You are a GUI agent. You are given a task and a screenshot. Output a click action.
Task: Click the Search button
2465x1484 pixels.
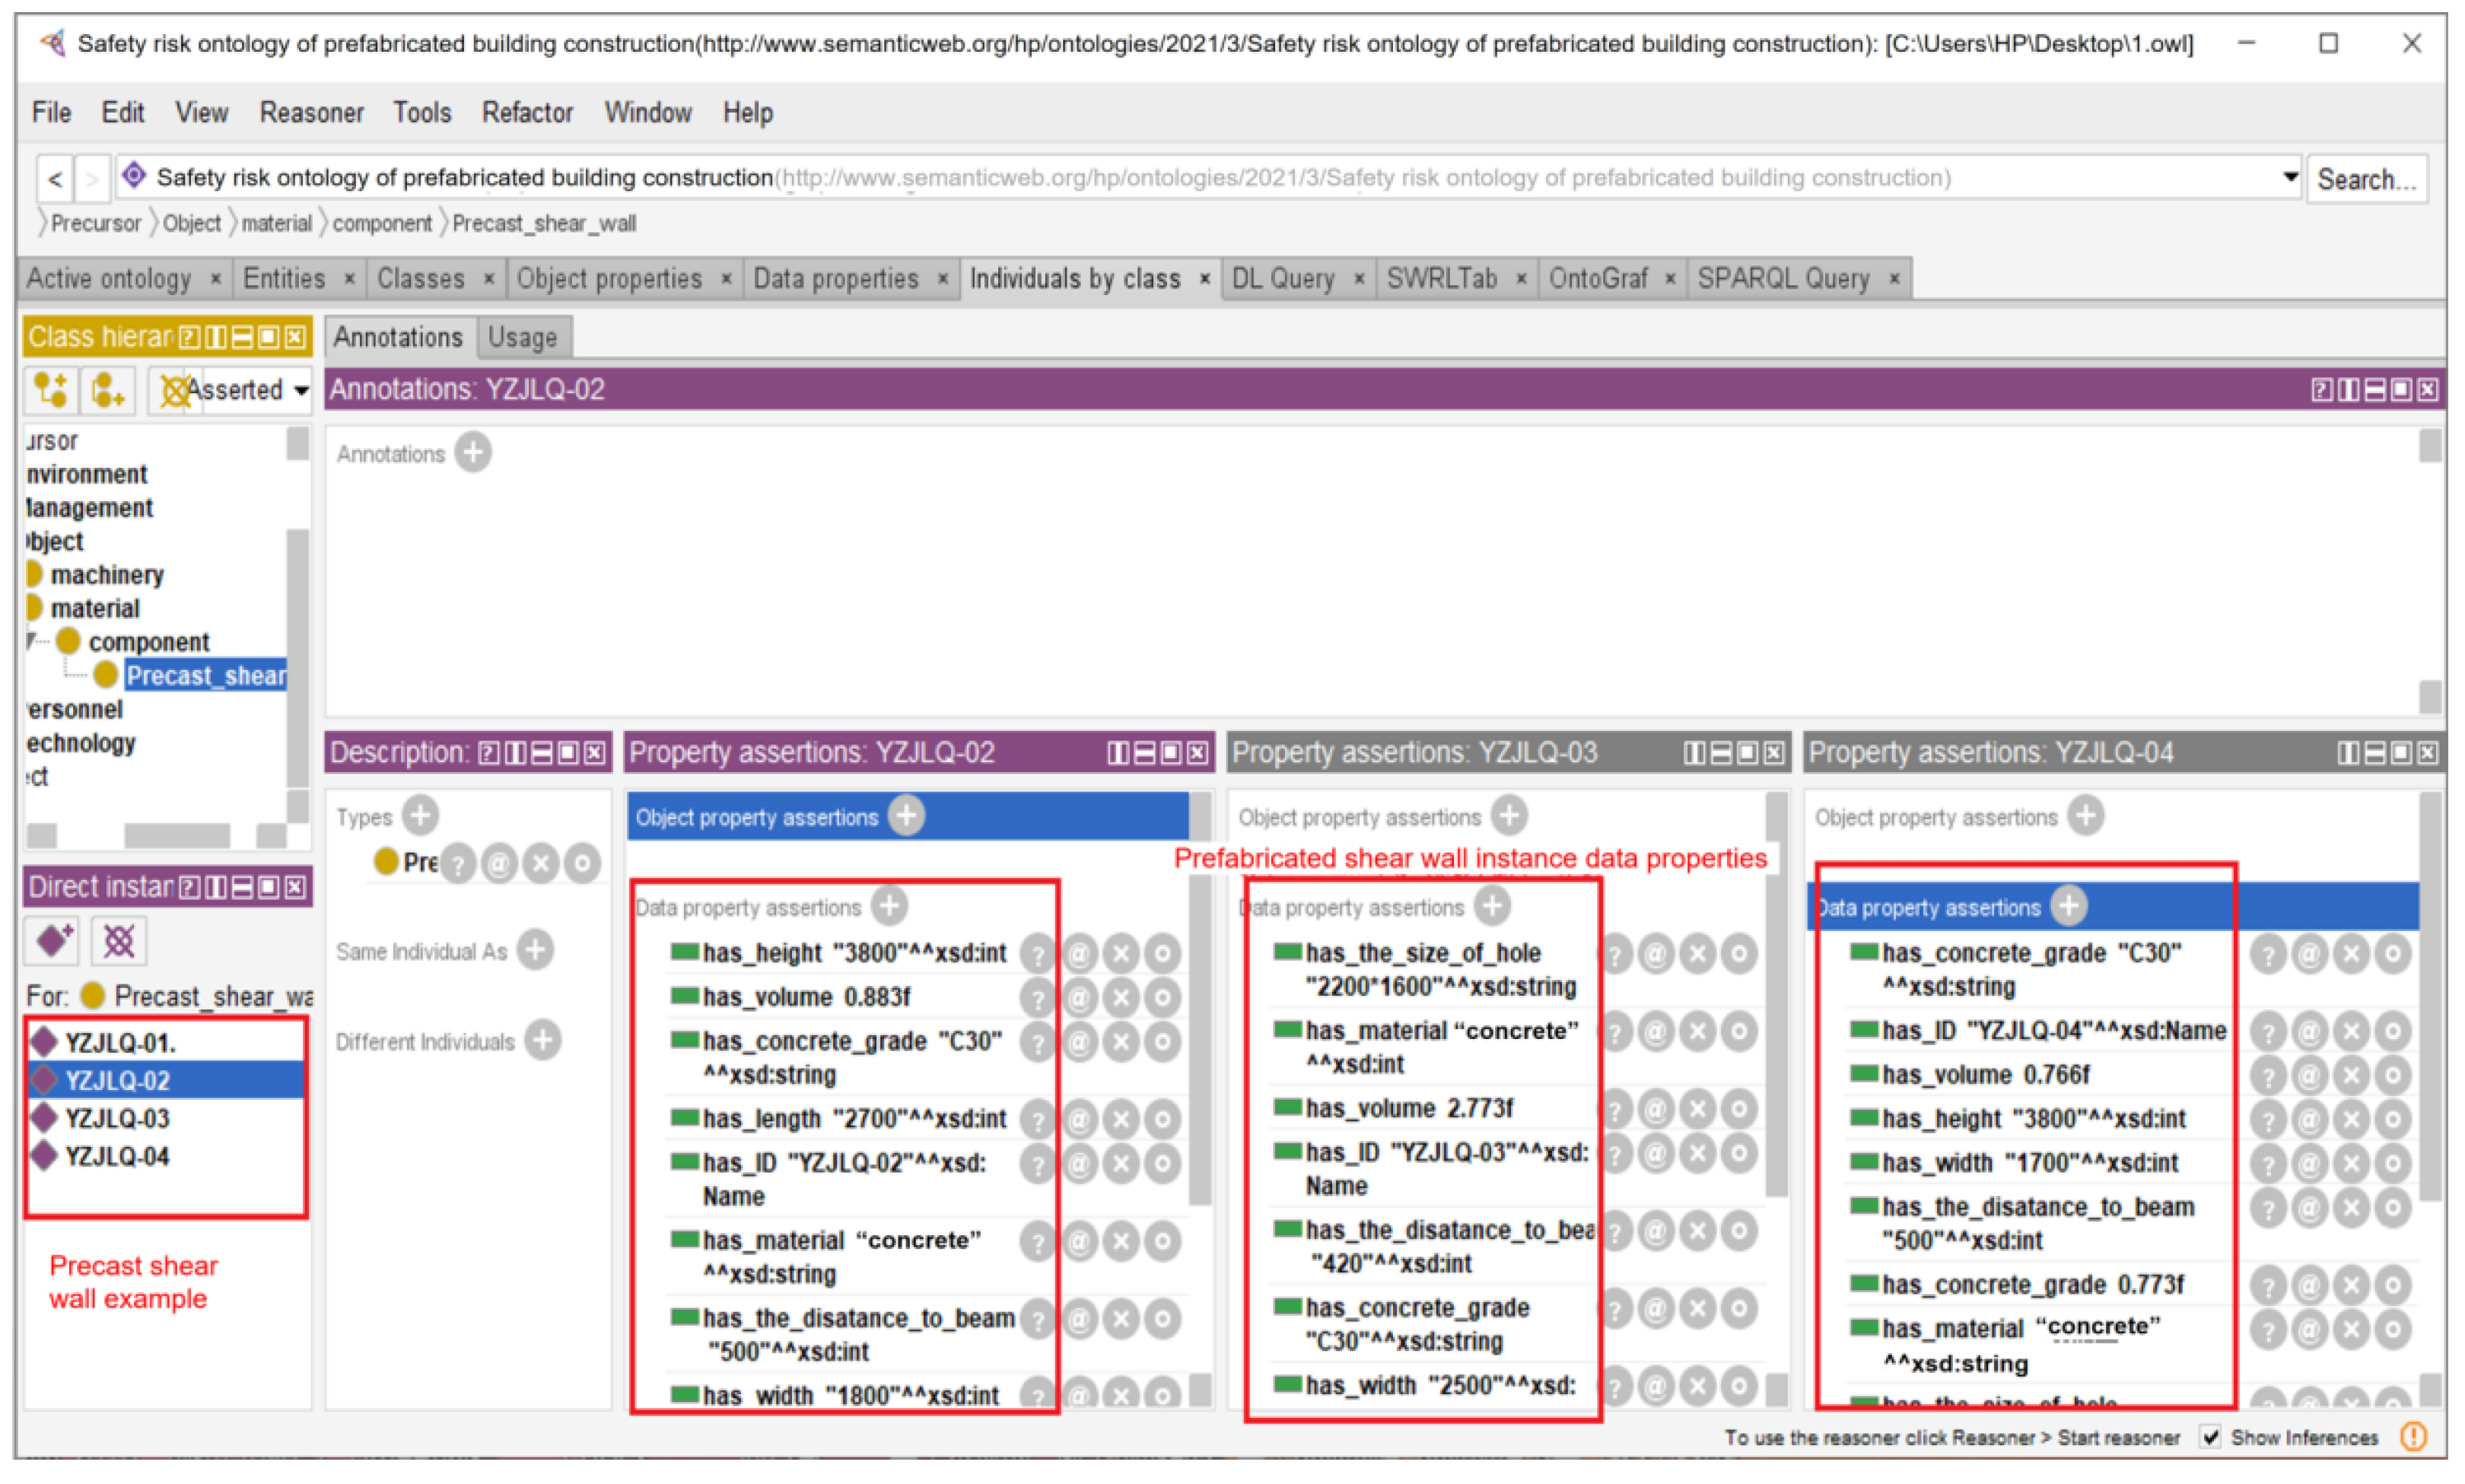point(2365,180)
